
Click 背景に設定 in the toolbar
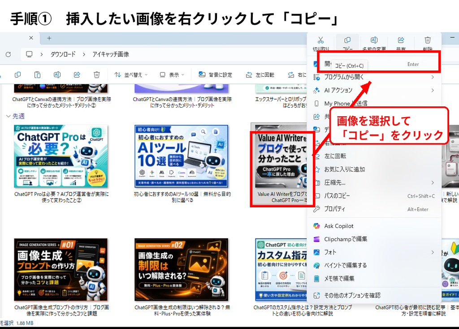click(x=215, y=75)
